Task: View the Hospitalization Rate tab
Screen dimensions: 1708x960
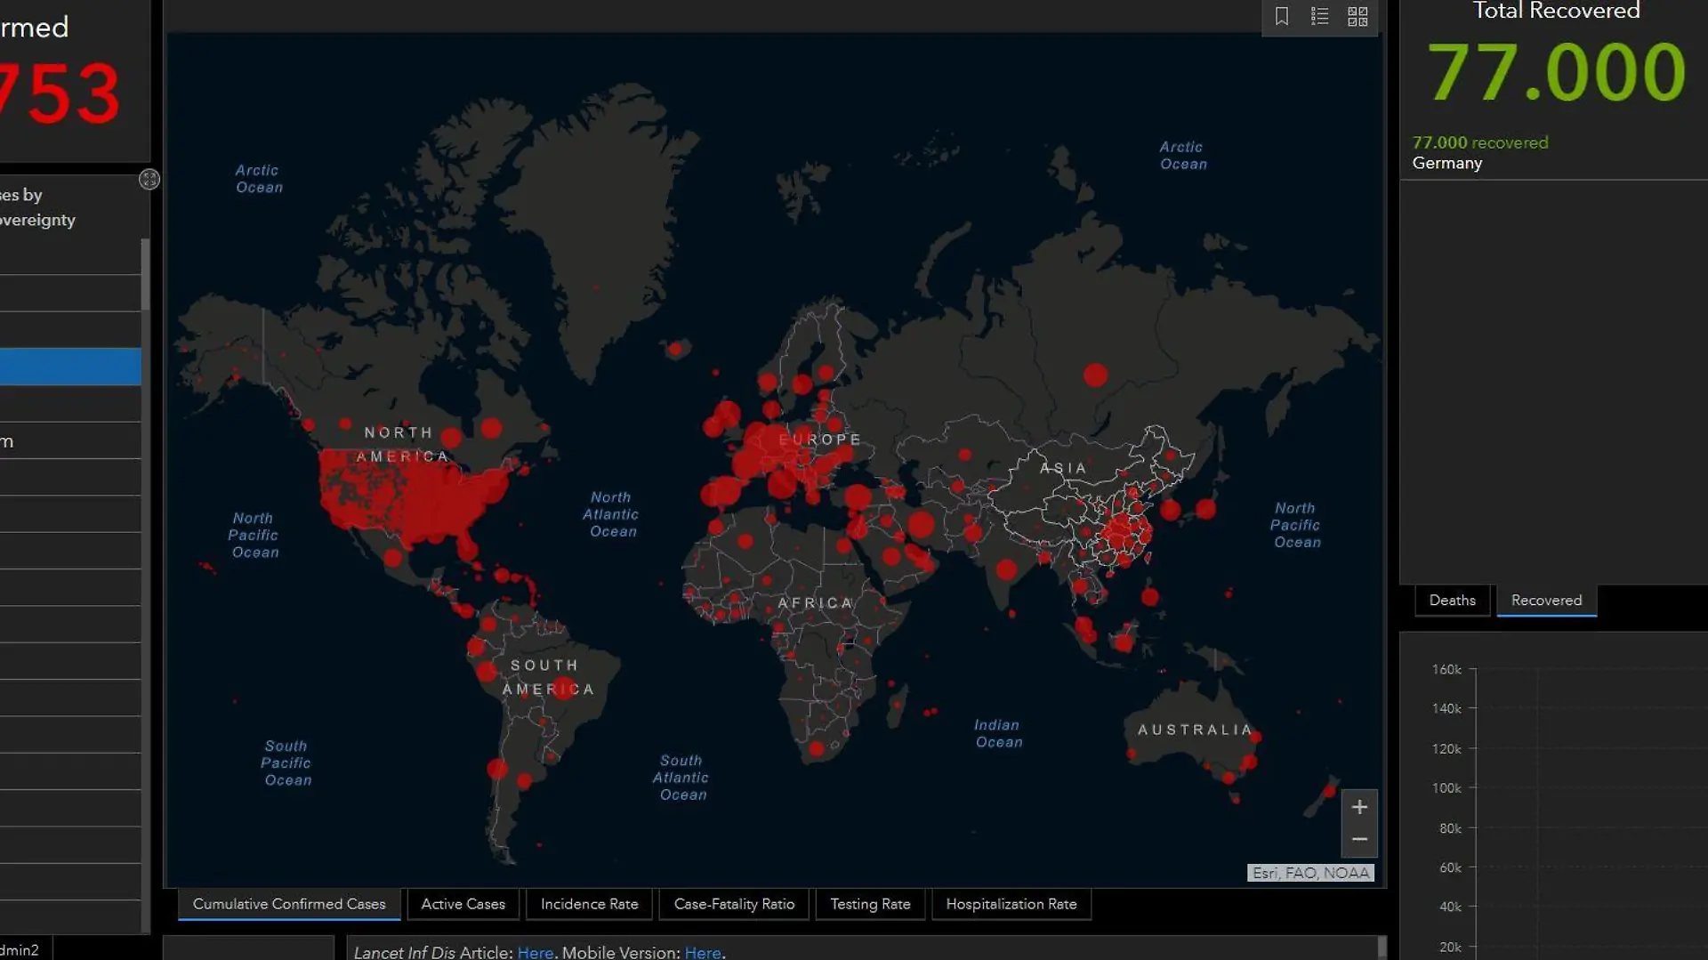Action: coord(1011,904)
